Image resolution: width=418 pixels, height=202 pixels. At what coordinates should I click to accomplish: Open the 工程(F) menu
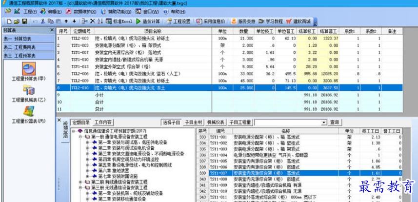coord(30,12)
